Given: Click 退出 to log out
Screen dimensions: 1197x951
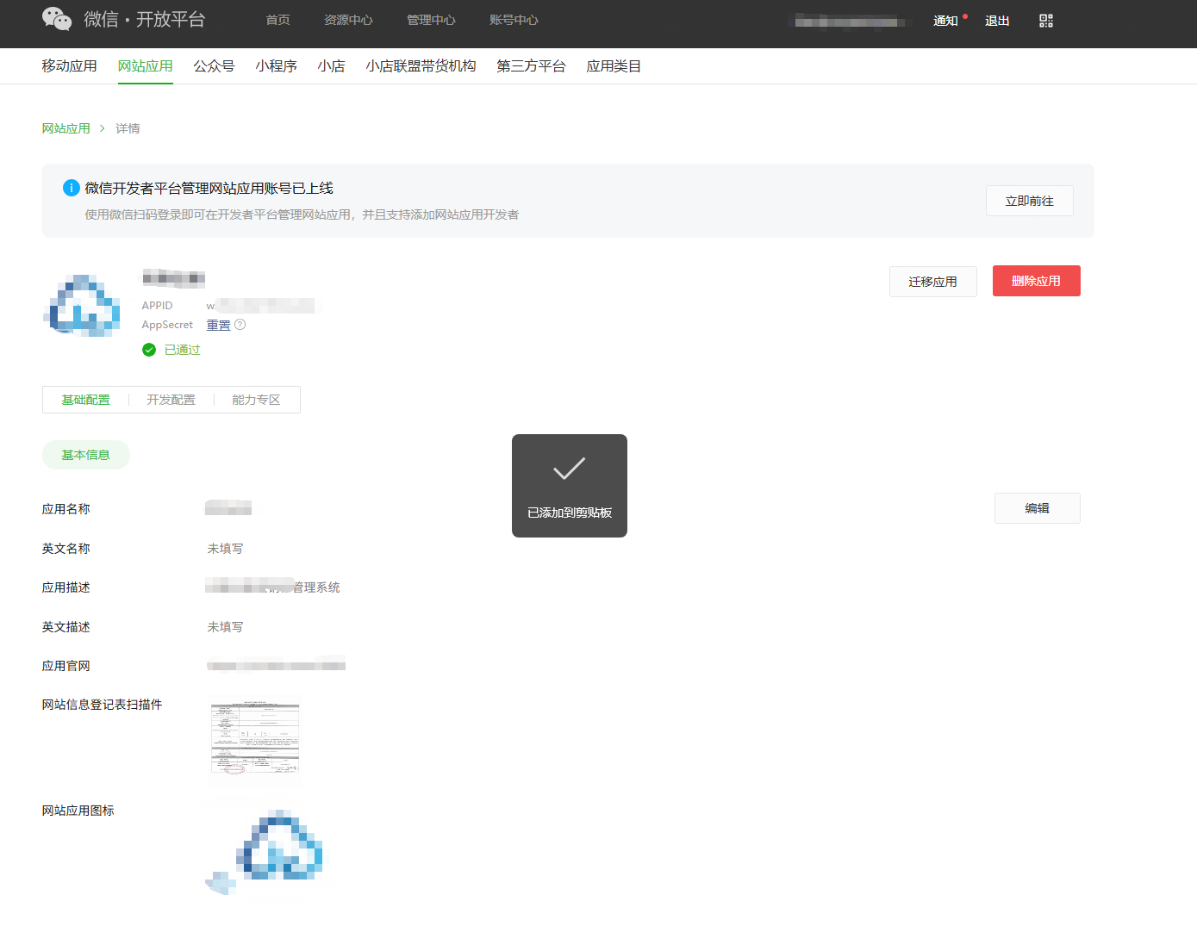Looking at the screenshot, I should pyautogui.click(x=997, y=21).
